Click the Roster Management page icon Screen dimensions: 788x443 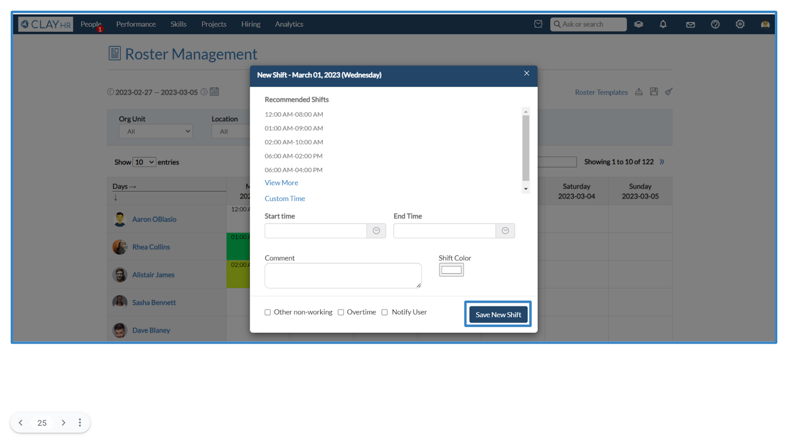click(x=114, y=53)
